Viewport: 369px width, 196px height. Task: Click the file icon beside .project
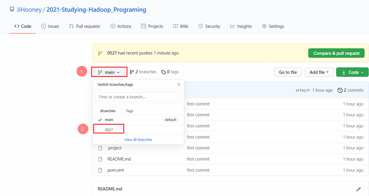(100, 148)
